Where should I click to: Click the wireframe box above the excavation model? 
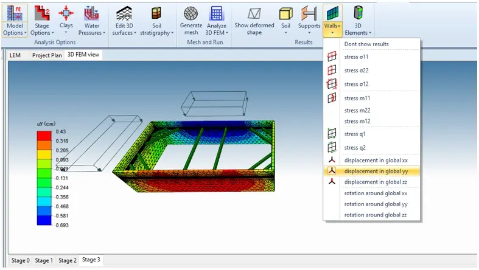(x=214, y=103)
